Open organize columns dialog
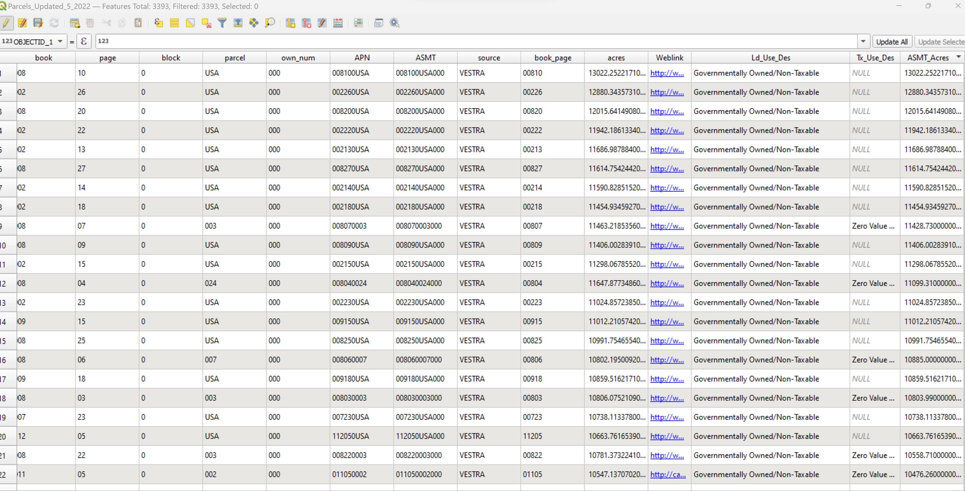 tap(322, 23)
